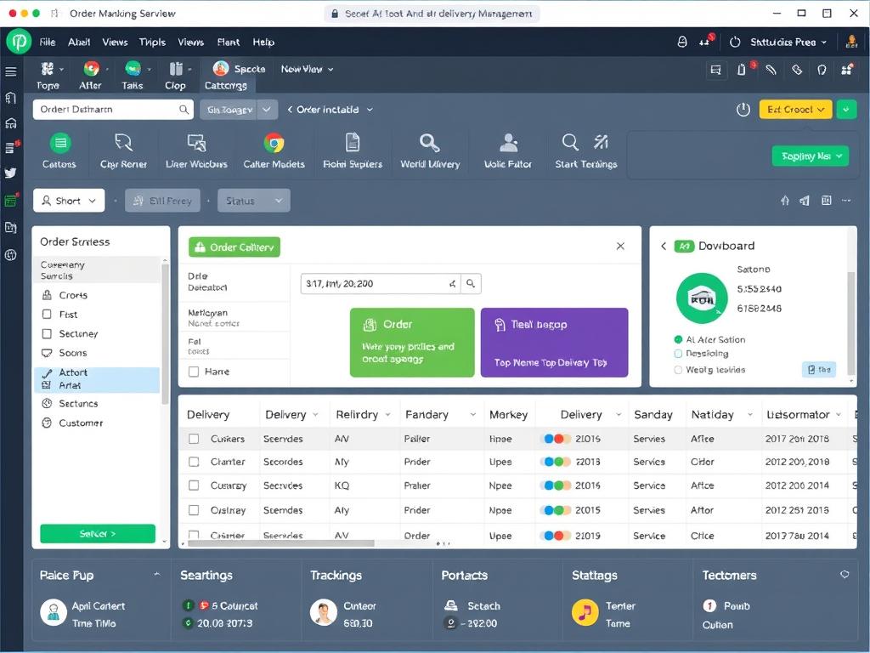Open the File menu
Image resolution: width=870 pixels, height=653 pixels.
click(48, 42)
